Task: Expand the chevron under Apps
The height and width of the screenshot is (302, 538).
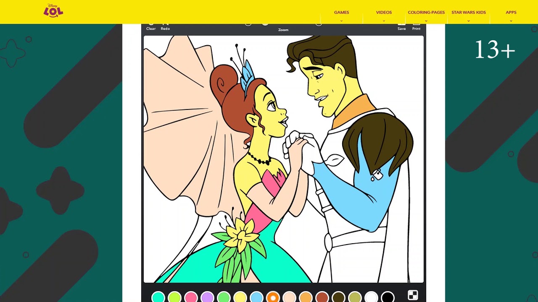Action: (511, 21)
